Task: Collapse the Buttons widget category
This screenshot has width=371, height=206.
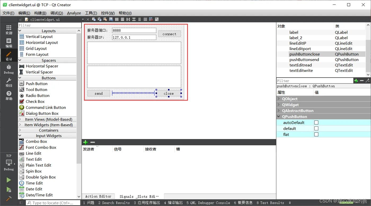Action: [20, 78]
